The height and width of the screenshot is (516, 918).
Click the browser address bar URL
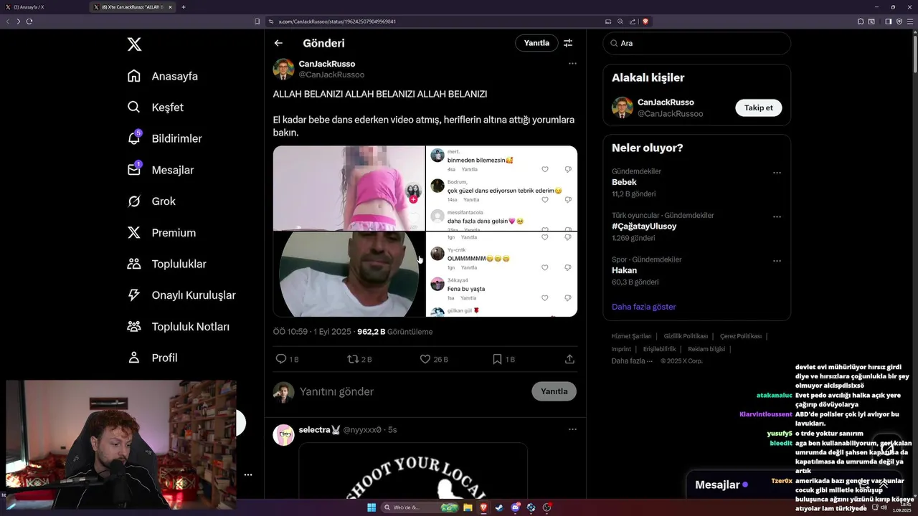[x=337, y=21]
